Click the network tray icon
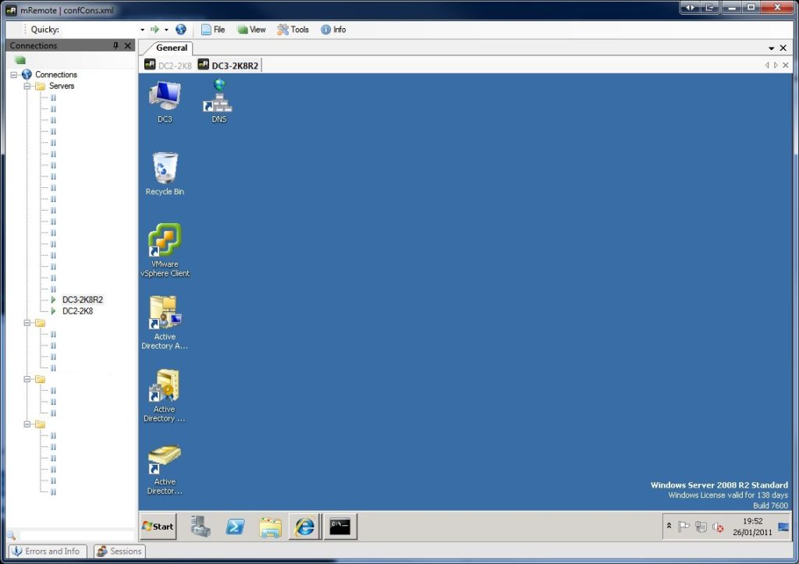 701,527
